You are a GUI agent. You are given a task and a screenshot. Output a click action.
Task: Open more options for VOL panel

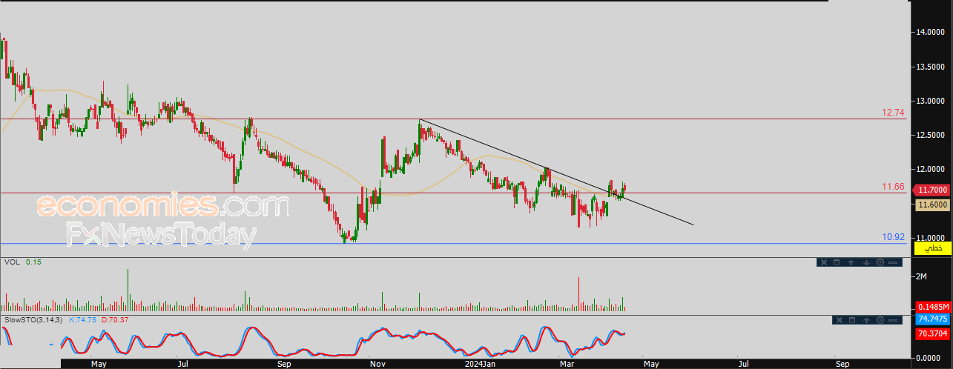893,262
